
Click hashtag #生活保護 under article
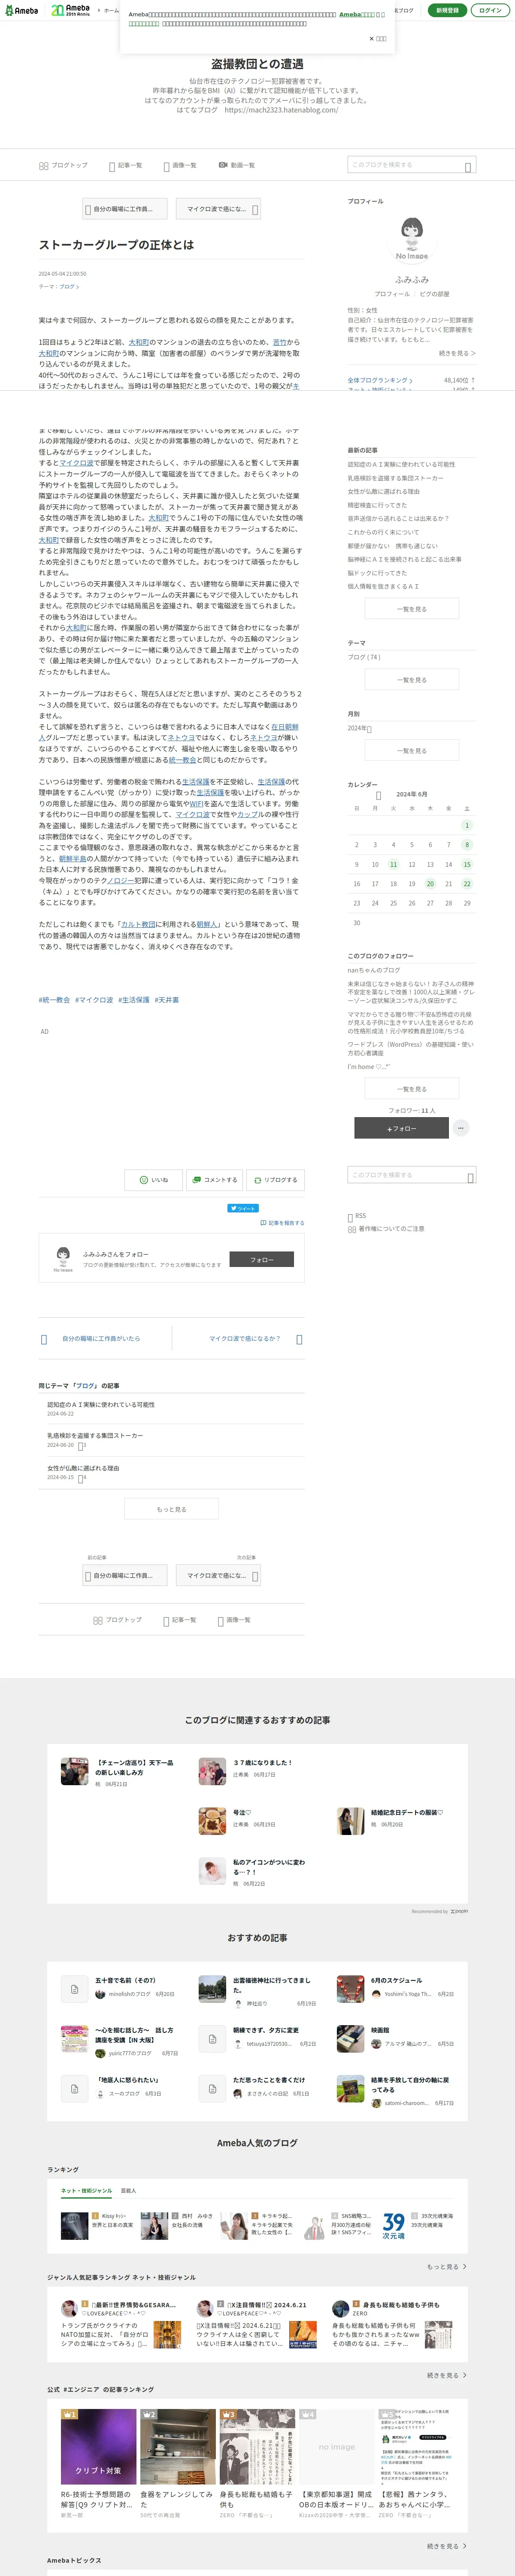click(x=134, y=1000)
